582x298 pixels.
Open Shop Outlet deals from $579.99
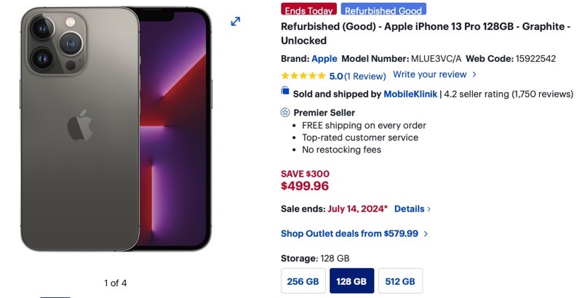tap(354, 233)
